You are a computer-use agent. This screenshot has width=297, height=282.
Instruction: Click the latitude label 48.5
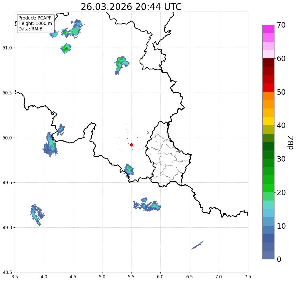(7, 272)
